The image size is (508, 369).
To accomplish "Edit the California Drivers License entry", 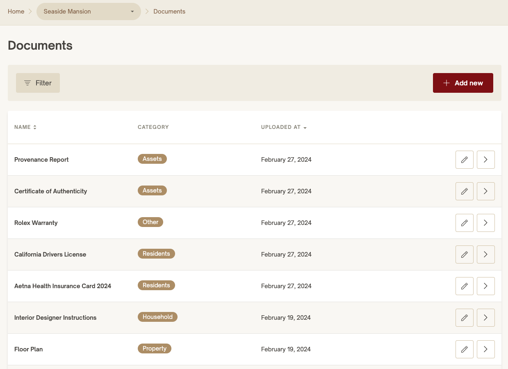I will coord(464,254).
